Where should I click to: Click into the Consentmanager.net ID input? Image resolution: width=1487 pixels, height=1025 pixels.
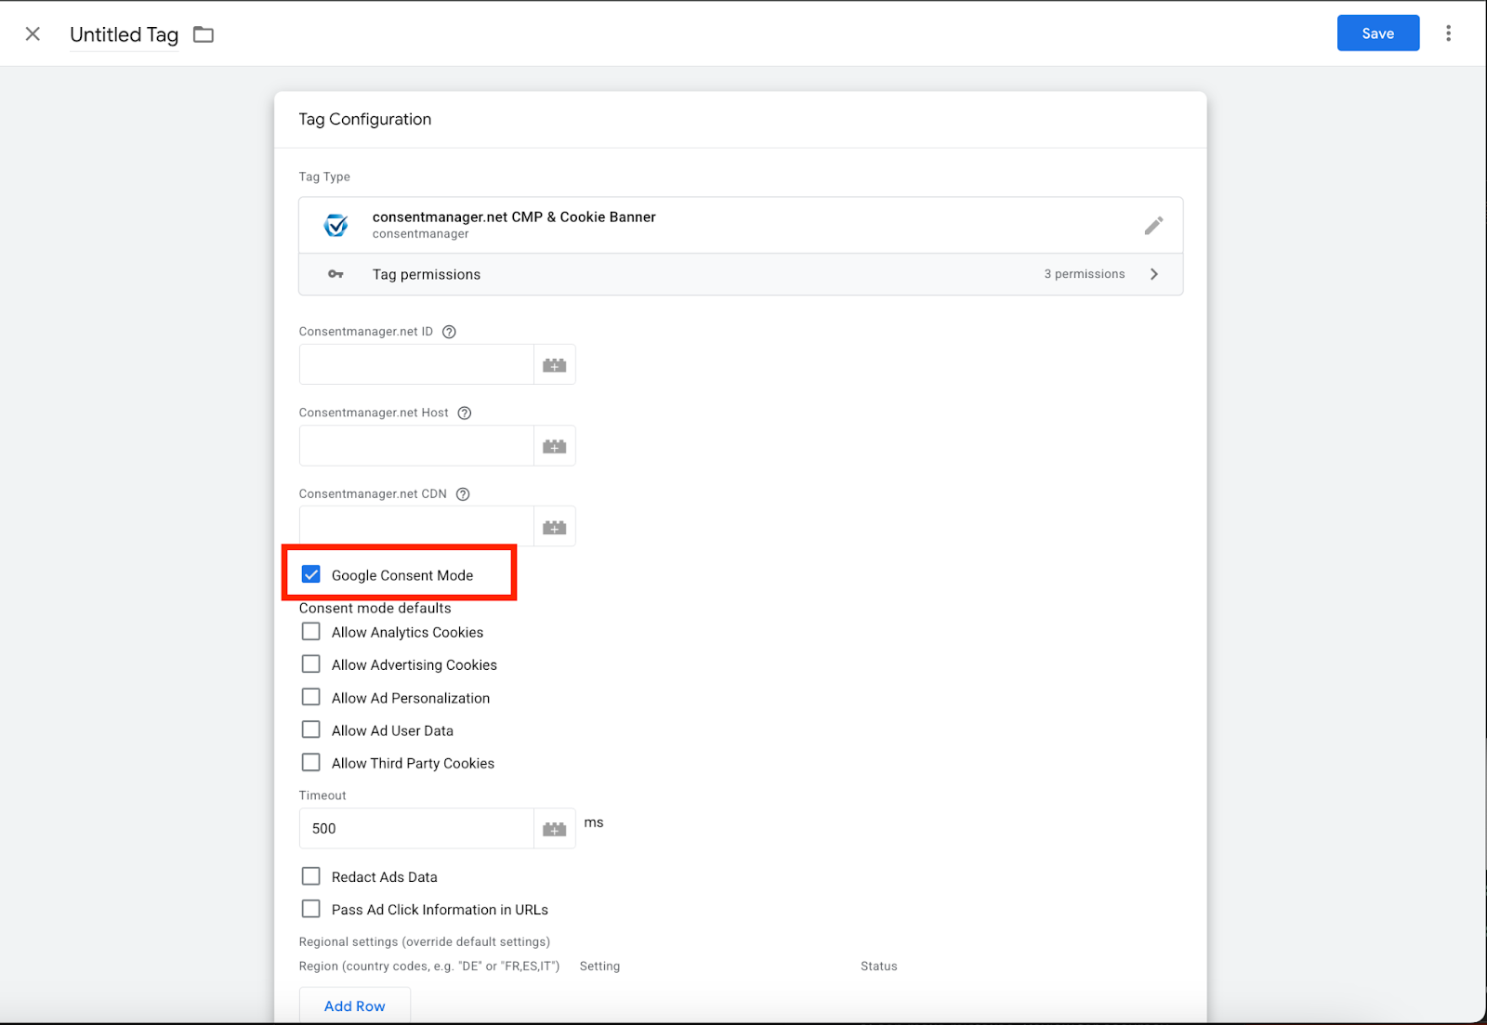point(416,365)
